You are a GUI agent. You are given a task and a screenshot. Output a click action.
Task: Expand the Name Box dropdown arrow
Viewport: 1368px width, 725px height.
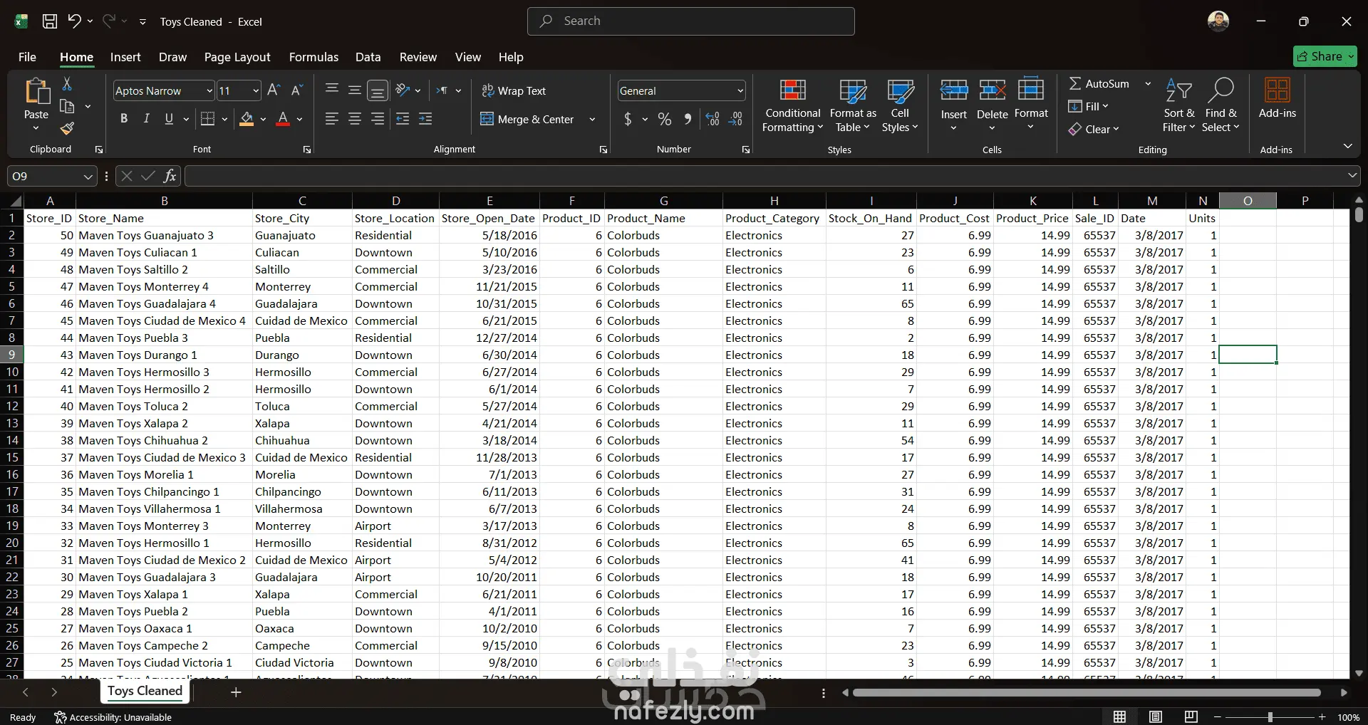88,176
